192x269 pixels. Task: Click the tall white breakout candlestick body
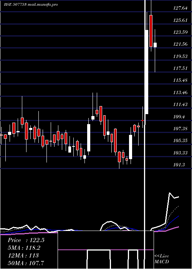pos(147,72)
